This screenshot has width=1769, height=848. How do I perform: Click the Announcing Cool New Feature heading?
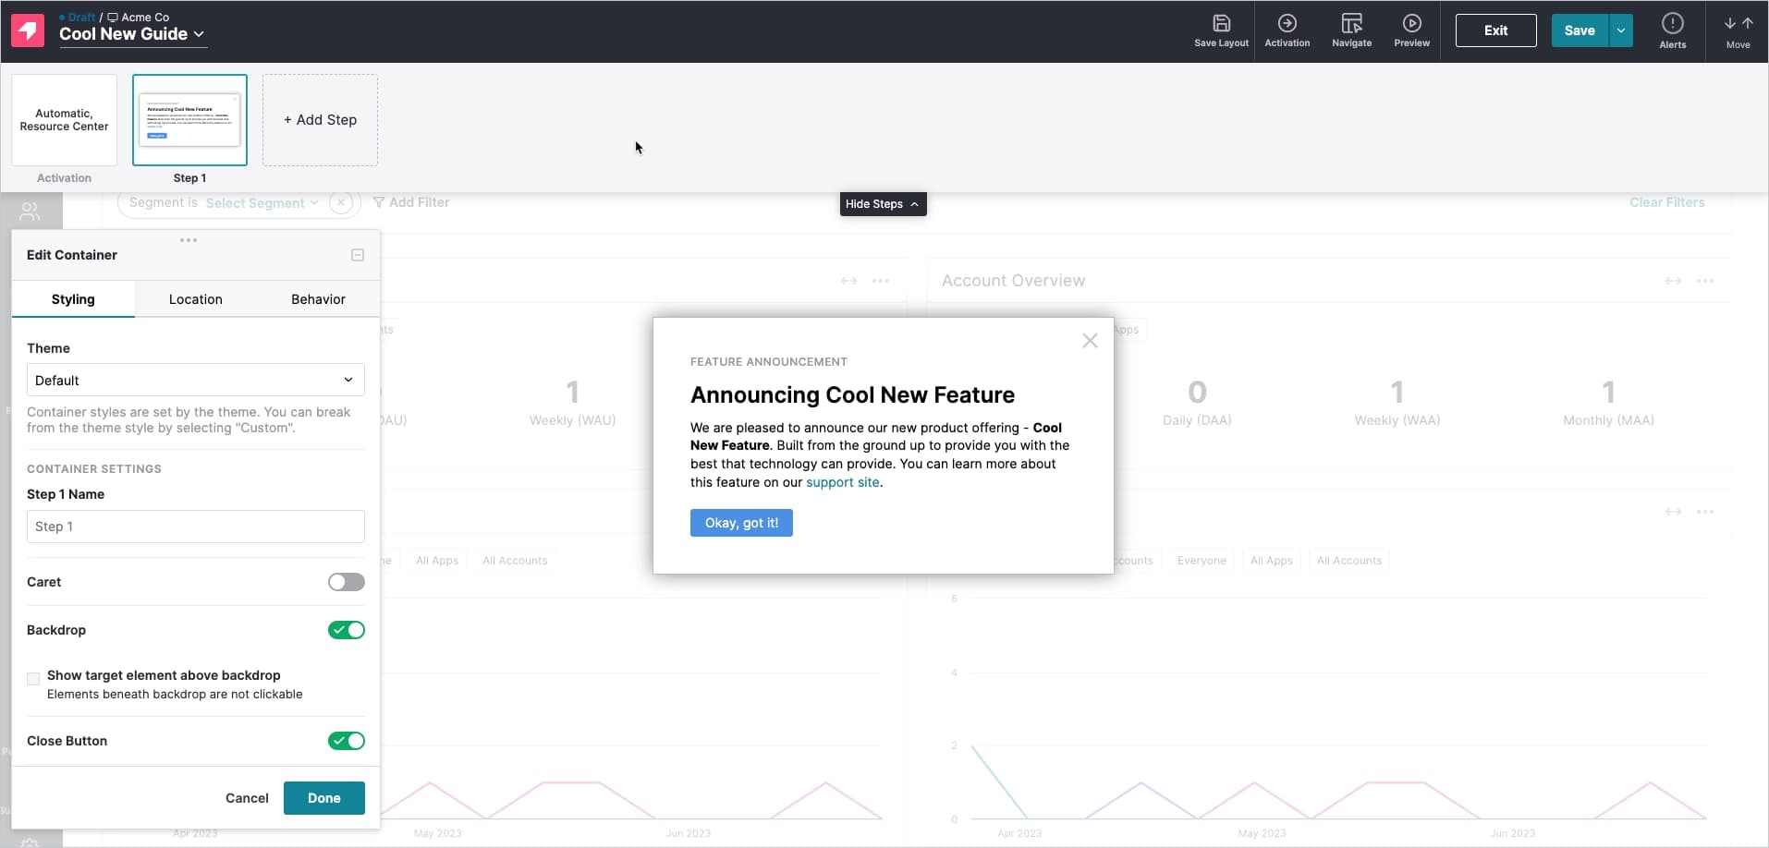click(x=852, y=395)
